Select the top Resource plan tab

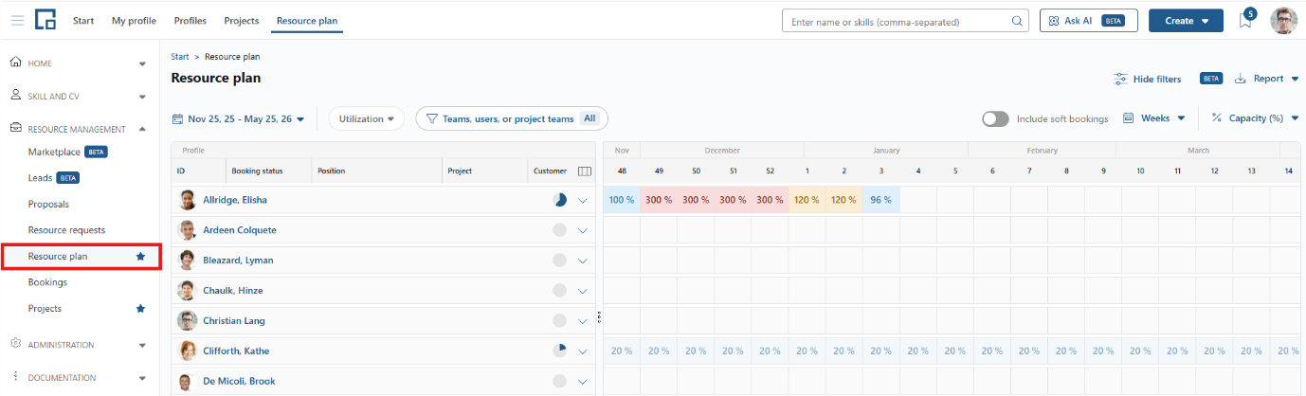coord(307,20)
